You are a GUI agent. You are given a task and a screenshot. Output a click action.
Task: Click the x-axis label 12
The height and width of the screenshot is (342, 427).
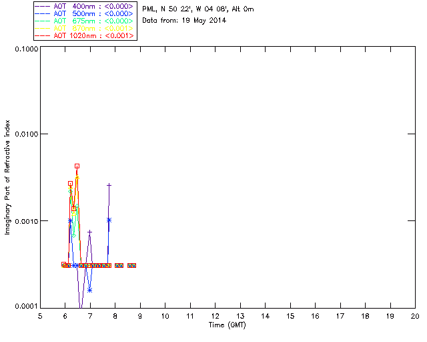[x=215, y=316]
